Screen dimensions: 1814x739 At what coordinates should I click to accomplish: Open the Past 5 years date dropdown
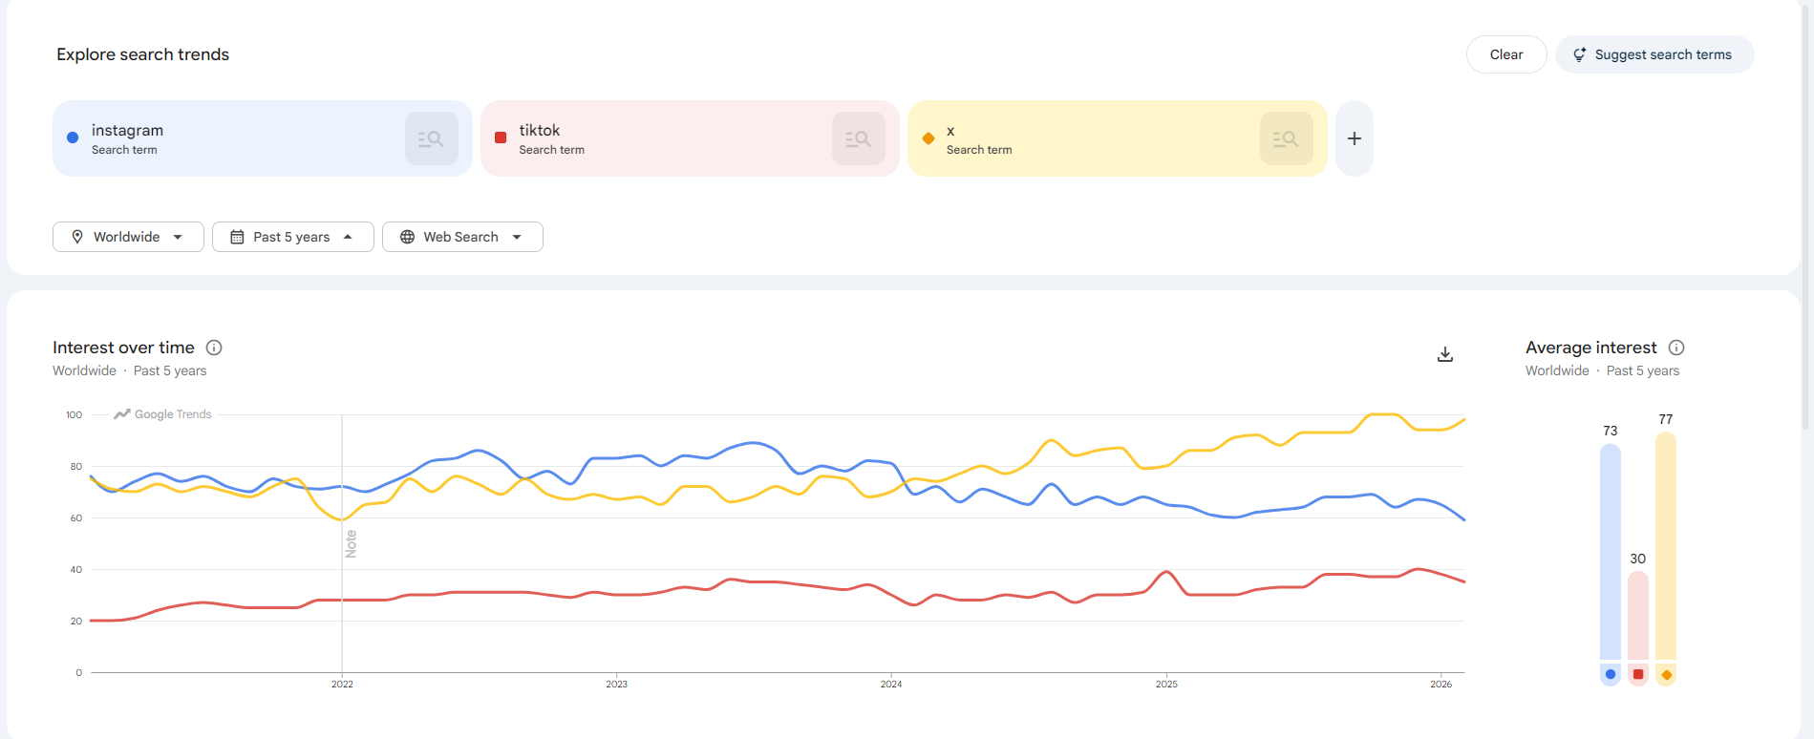(292, 237)
